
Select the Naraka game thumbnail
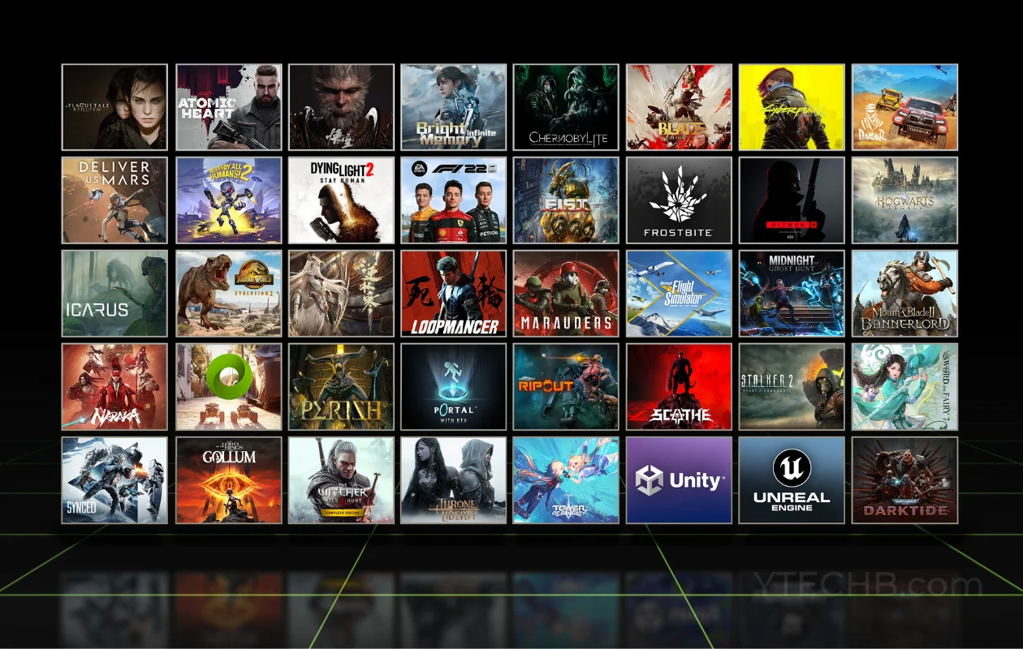(x=114, y=387)
